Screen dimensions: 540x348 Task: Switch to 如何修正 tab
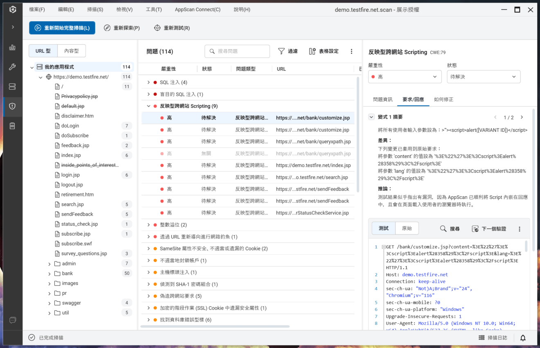(444, 99)
